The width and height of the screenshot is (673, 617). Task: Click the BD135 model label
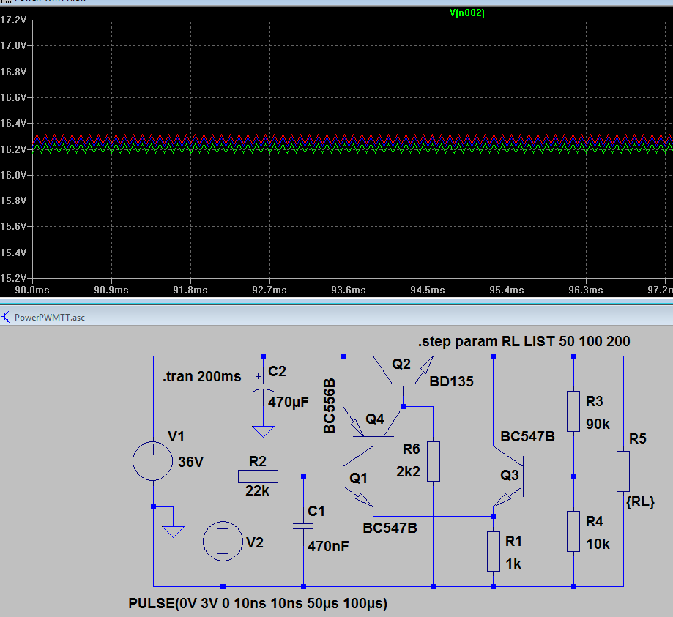(x=451, y=381)
